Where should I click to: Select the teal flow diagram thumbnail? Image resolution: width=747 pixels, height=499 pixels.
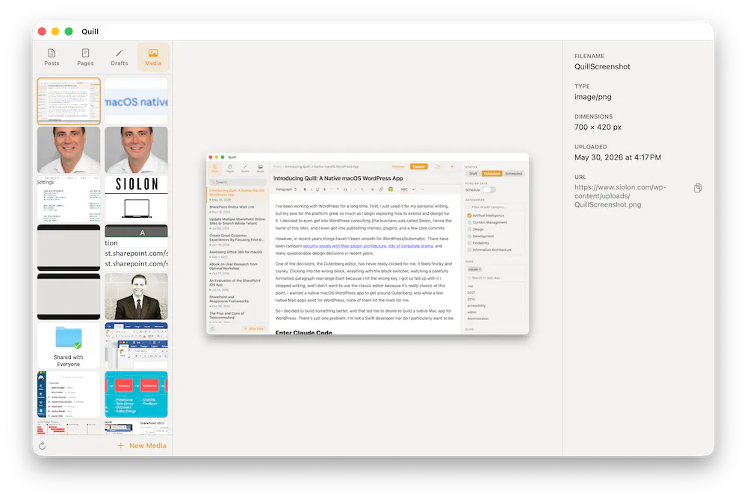(x=136, y=395)
